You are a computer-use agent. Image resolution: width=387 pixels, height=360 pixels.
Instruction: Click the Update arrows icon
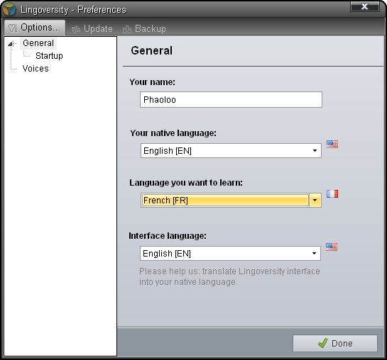tap(76, 29)
